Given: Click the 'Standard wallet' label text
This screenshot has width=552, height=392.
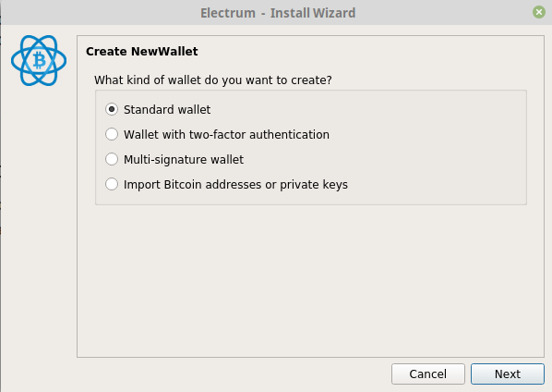Looking at the screenshot, I should pos(167,110).
